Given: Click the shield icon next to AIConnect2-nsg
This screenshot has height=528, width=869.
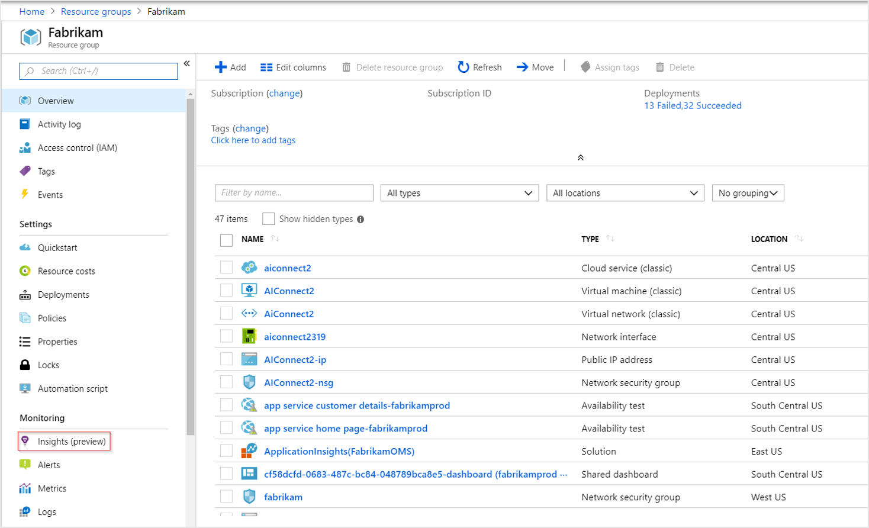Looking at the screenshot, I should click(250, 382).
